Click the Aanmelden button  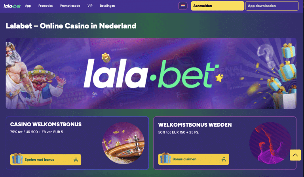[218, 6]
